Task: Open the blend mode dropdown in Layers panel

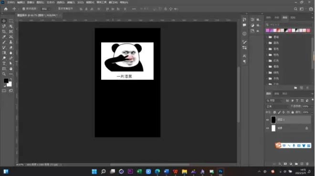Action: (x=277, y=107)
